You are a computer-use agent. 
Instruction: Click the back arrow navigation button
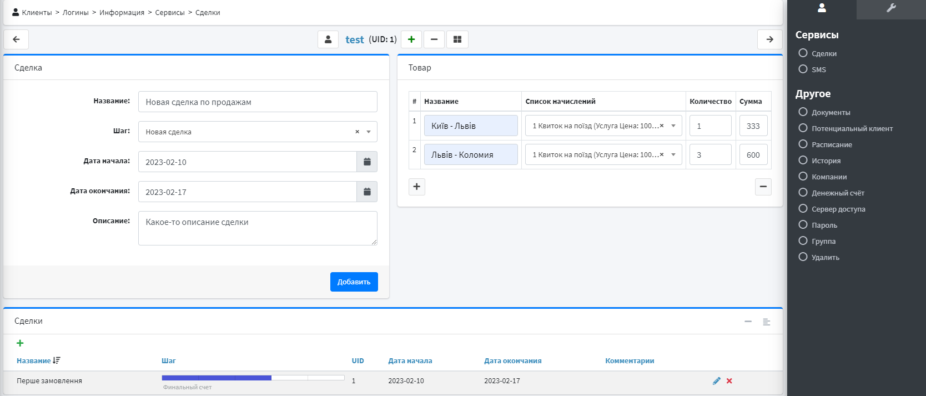tap(16, 39)
